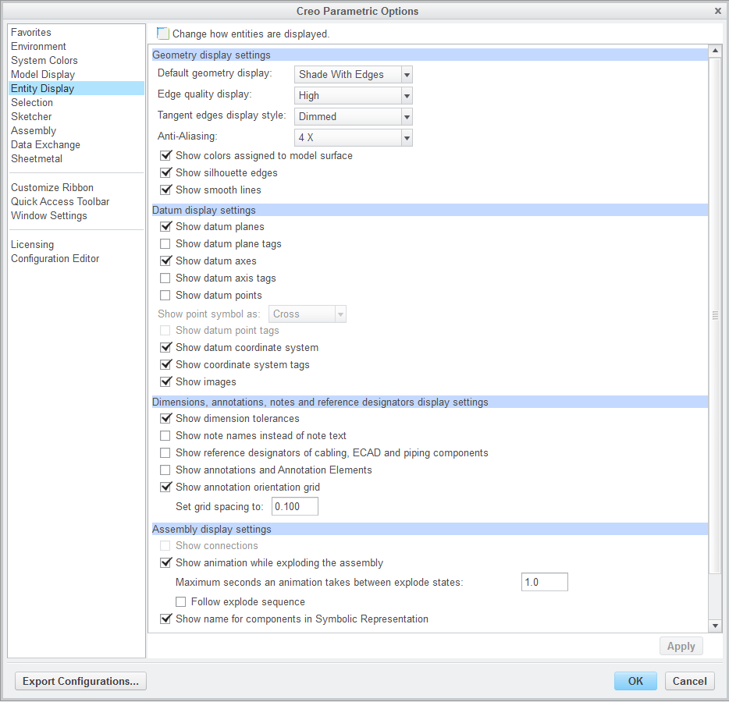Select Entity Display in the sidebar
The image size is (729, 702).
76,88
